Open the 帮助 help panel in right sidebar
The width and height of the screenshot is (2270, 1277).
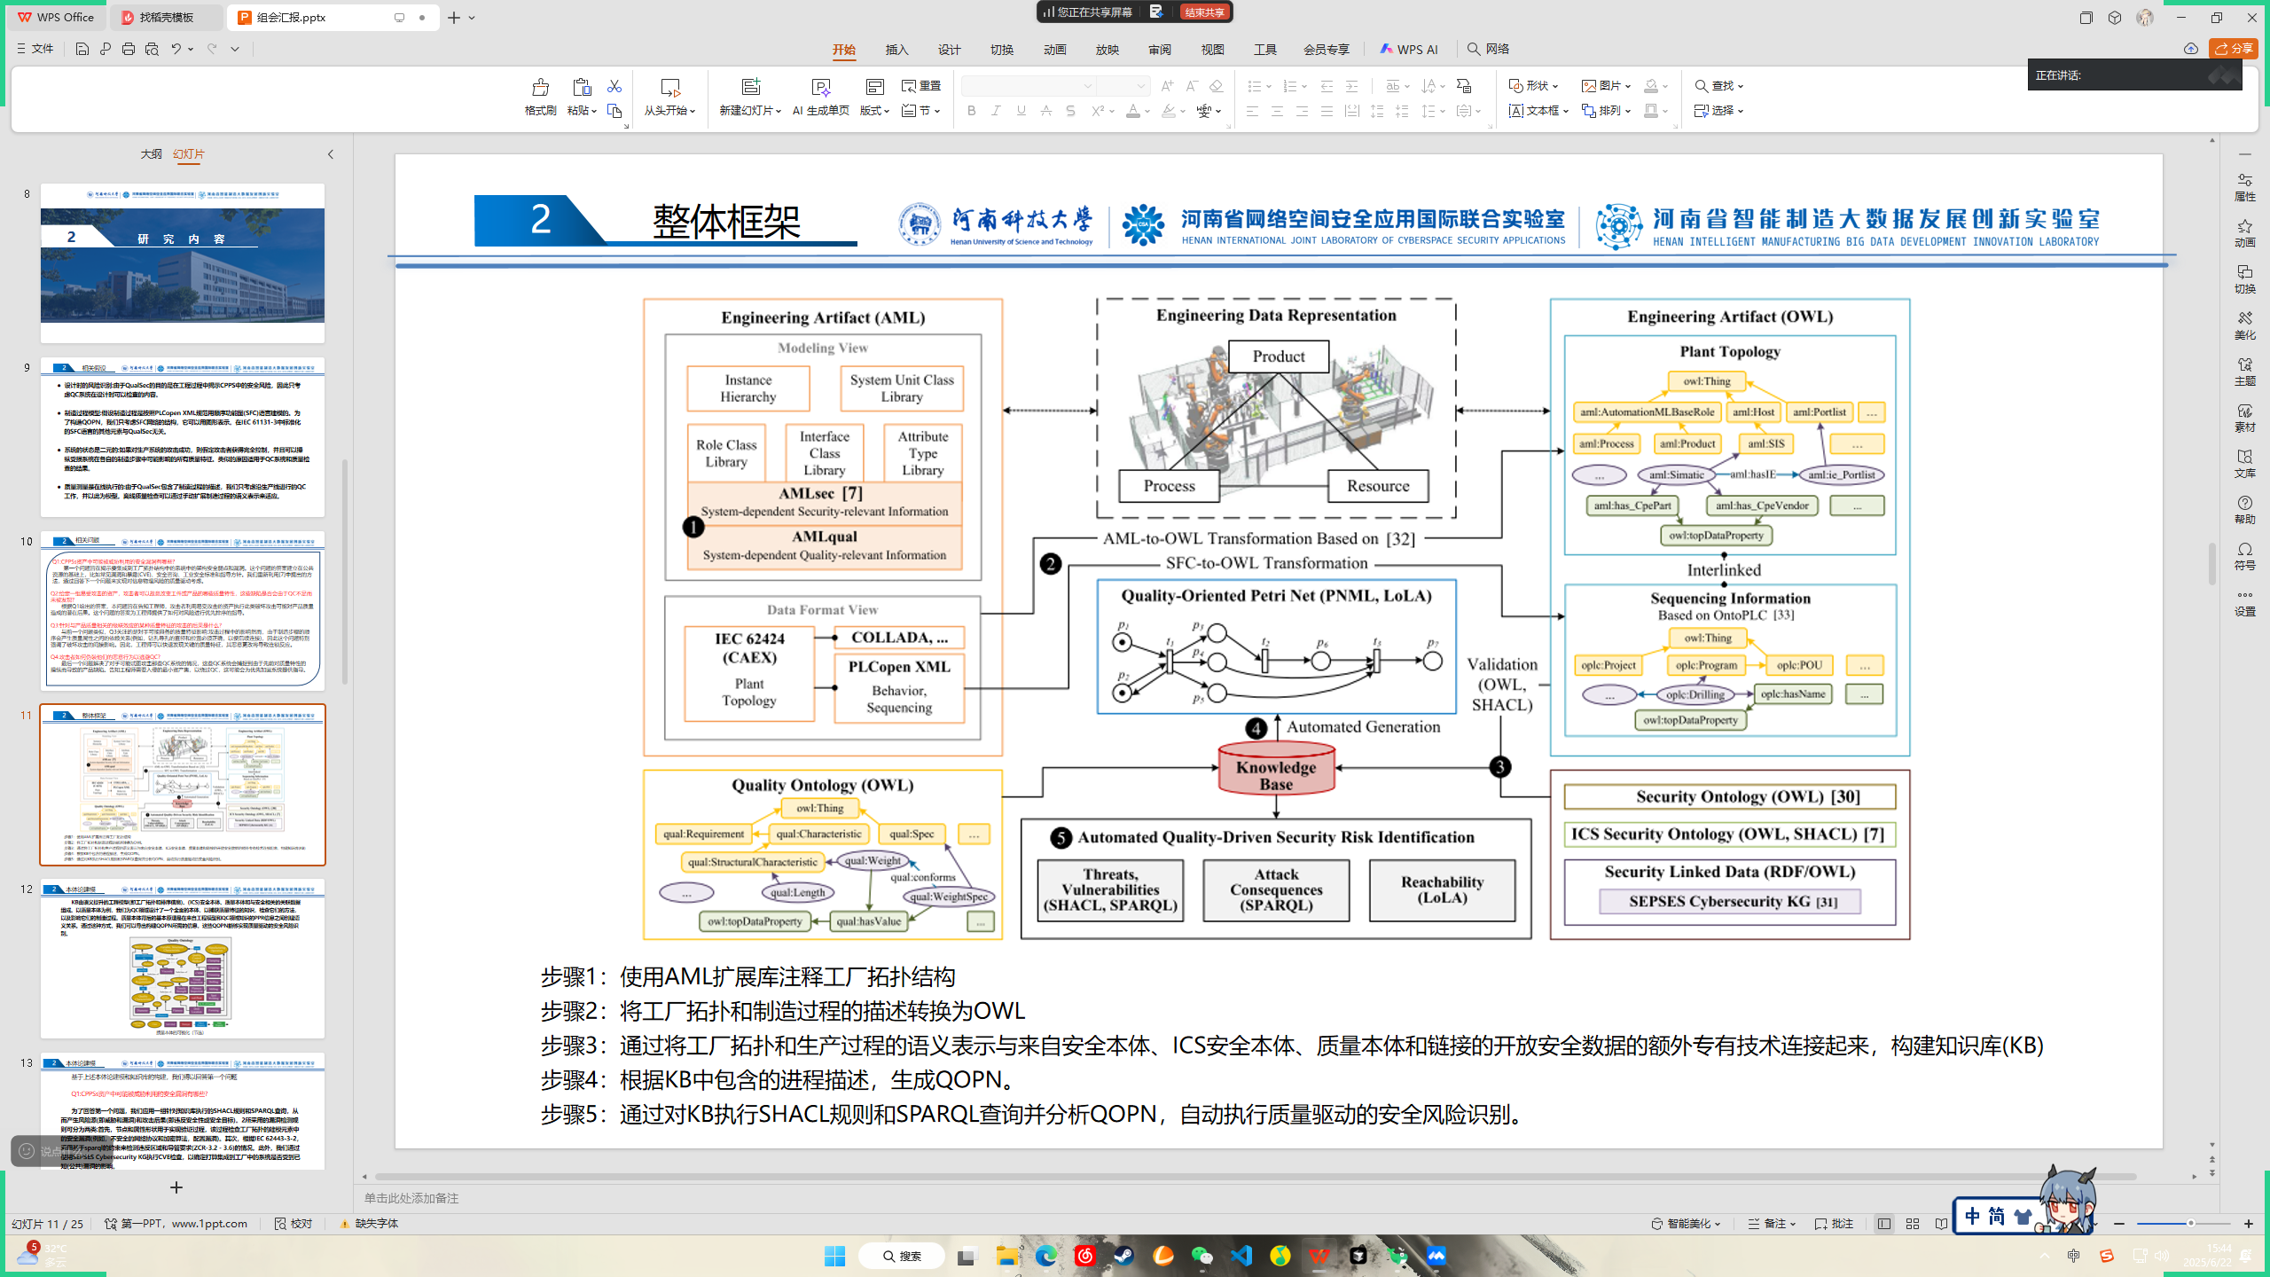(2244, 510)
